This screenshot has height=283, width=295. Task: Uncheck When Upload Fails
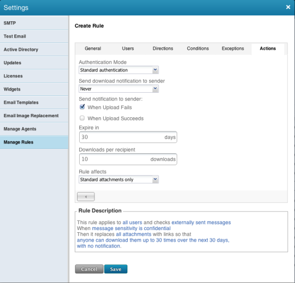click(82, 107)
